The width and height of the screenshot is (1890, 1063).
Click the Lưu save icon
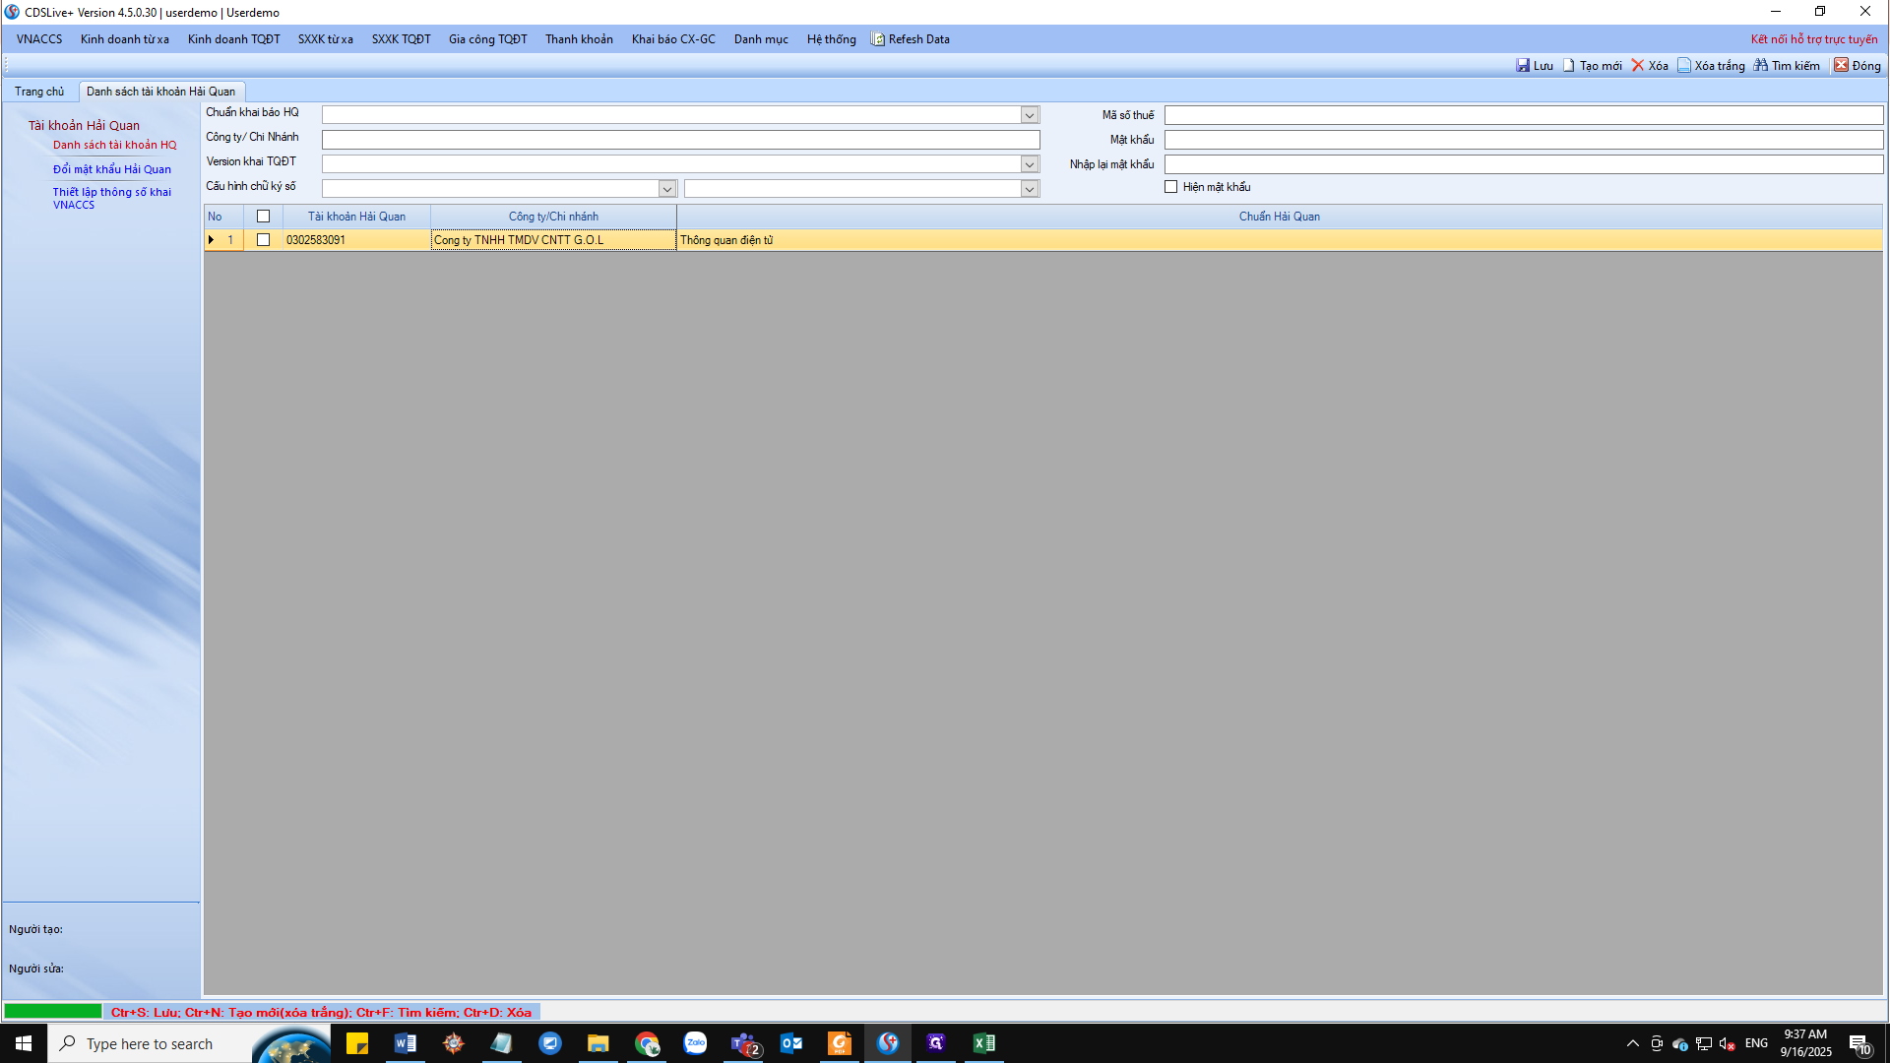[1523, 66]
